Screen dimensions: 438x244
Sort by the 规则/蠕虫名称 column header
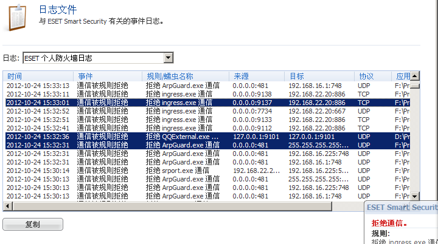pos(186,76)
